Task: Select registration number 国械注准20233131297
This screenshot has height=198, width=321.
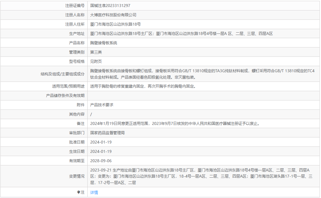Action: coord(110,6)
